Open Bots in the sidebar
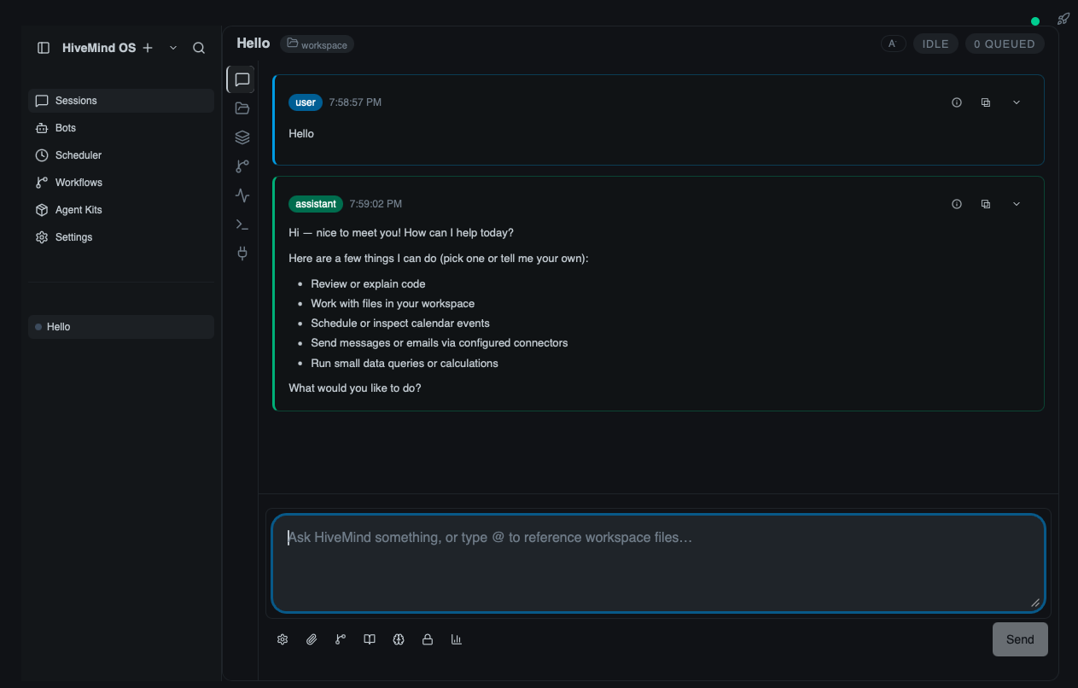Viewport: 1078px width, 688px height. tap(121, 128)
